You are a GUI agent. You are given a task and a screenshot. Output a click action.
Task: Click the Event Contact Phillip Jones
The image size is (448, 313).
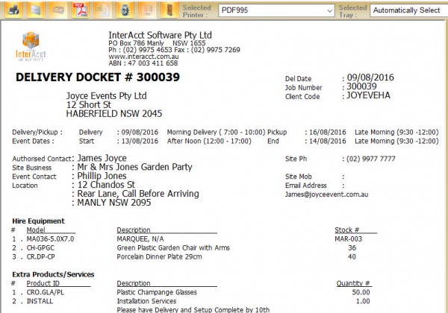[102, 176]
